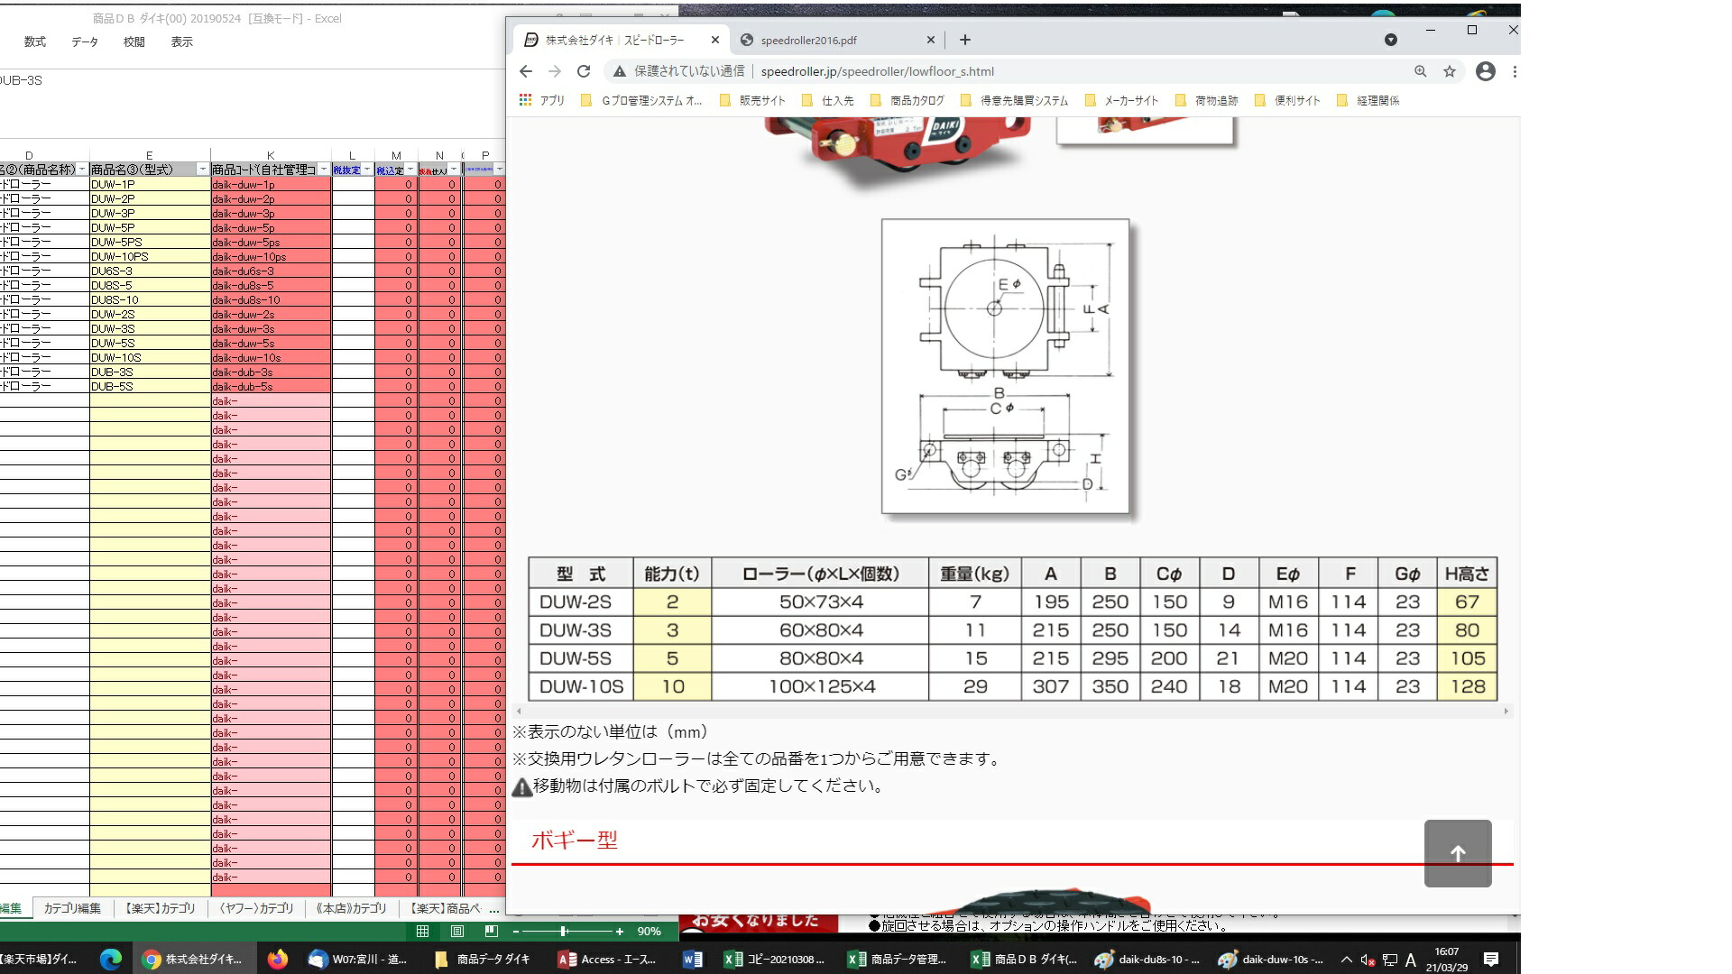Screen dimensions: 1732x974
Task: Click the Chrome forward arrow
Action: 555,71
